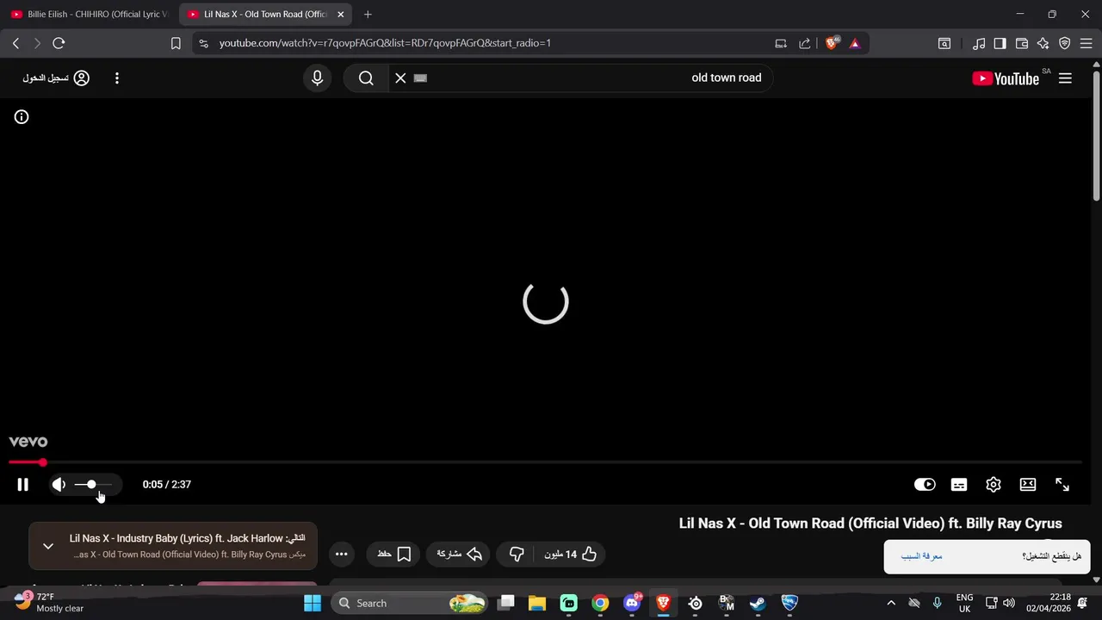
Task: Mute the video via speaker icon
Action: (x=59, y=485)
